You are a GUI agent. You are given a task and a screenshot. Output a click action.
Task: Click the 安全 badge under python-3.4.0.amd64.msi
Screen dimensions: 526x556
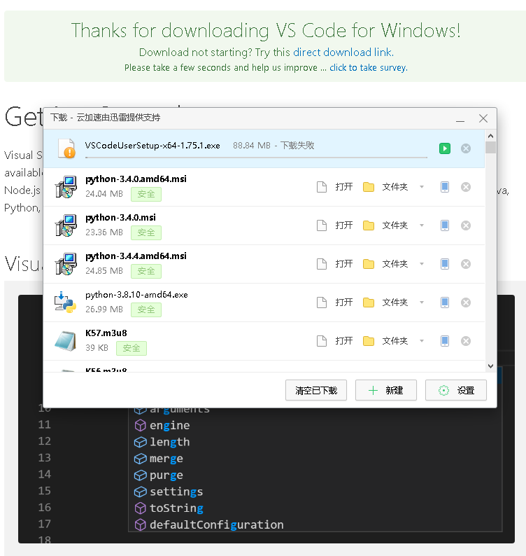click(146, 194)
